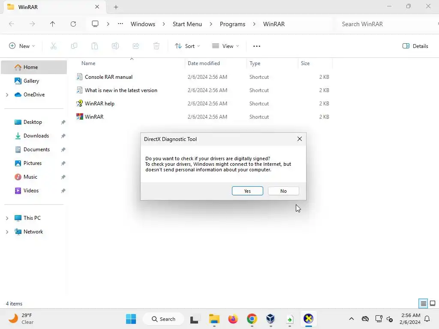Switch to large thumbnails view icon
The height and width of the screenshot is (329, 439).
433,303
